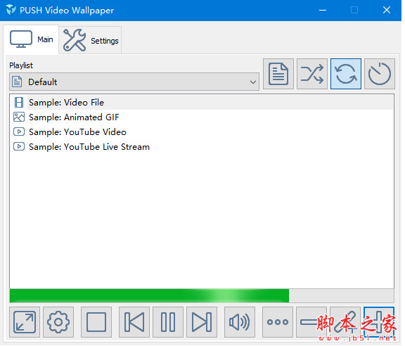Skip to the next video

pos(202,322)
